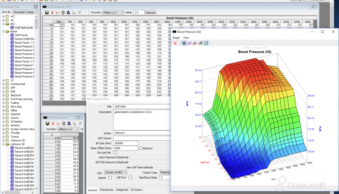This screenshot has height=194, width=339.
Task: Open the Graph menu in graph window
Action: pos(176,37)
